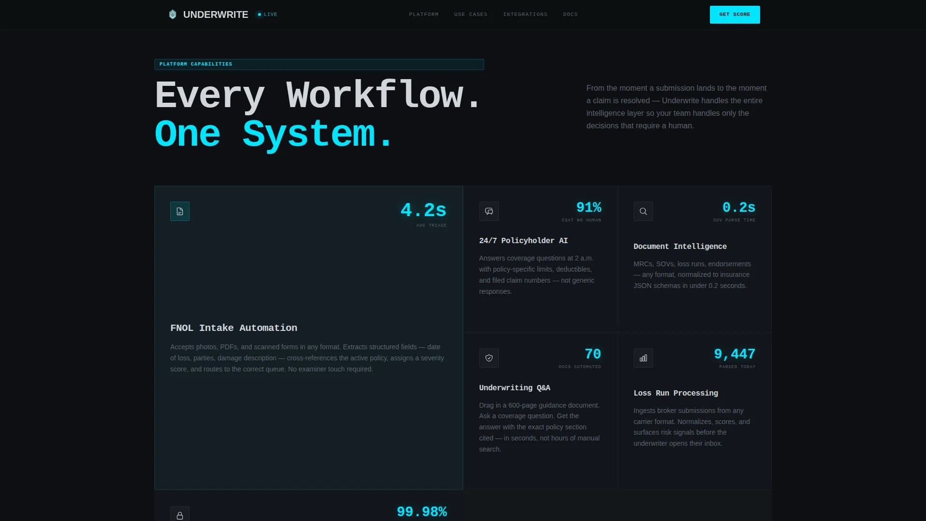926x521 pixels.
Task: Click the Platform Capabilities tag
Action: (319, 64)
